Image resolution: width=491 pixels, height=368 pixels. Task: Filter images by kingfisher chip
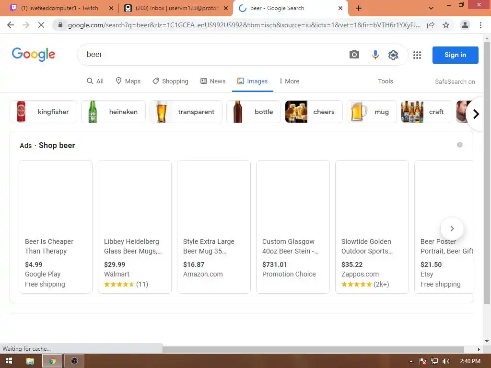click(43, 112)
